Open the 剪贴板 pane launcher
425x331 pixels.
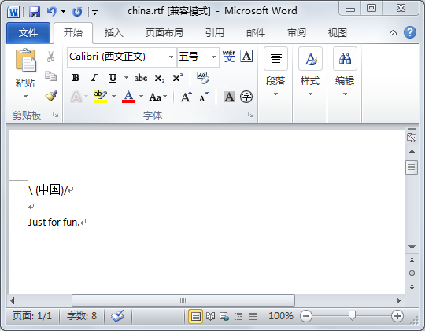point(56,115)
